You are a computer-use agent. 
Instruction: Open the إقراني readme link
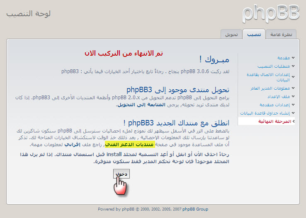tap(73, 145)
